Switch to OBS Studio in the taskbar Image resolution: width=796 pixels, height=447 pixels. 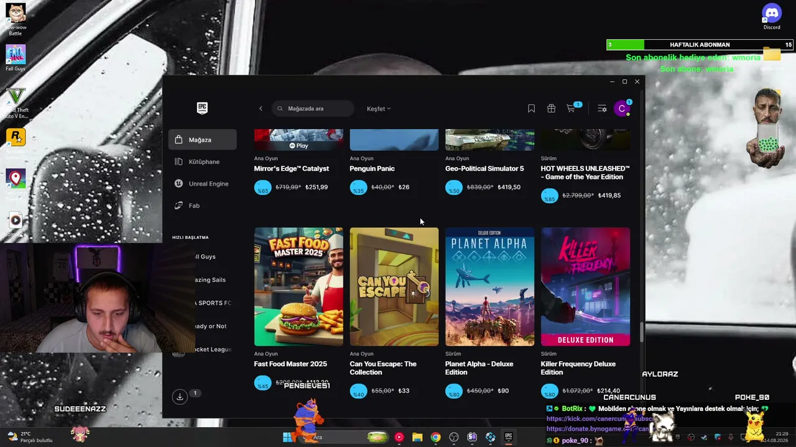click(454, 437)
